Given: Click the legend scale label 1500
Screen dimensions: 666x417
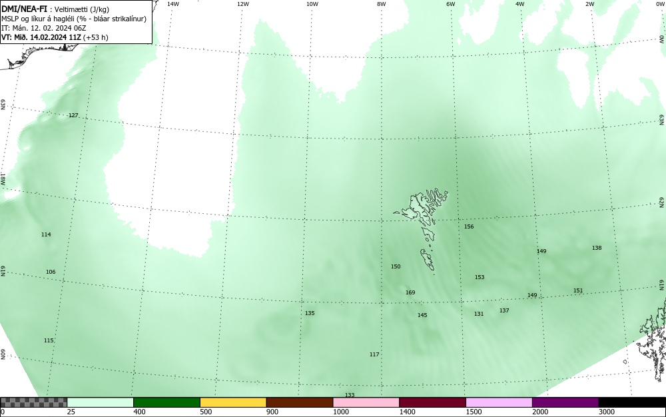Looking at the screenshot, I should pyautogui.click(x=474, y=412).
